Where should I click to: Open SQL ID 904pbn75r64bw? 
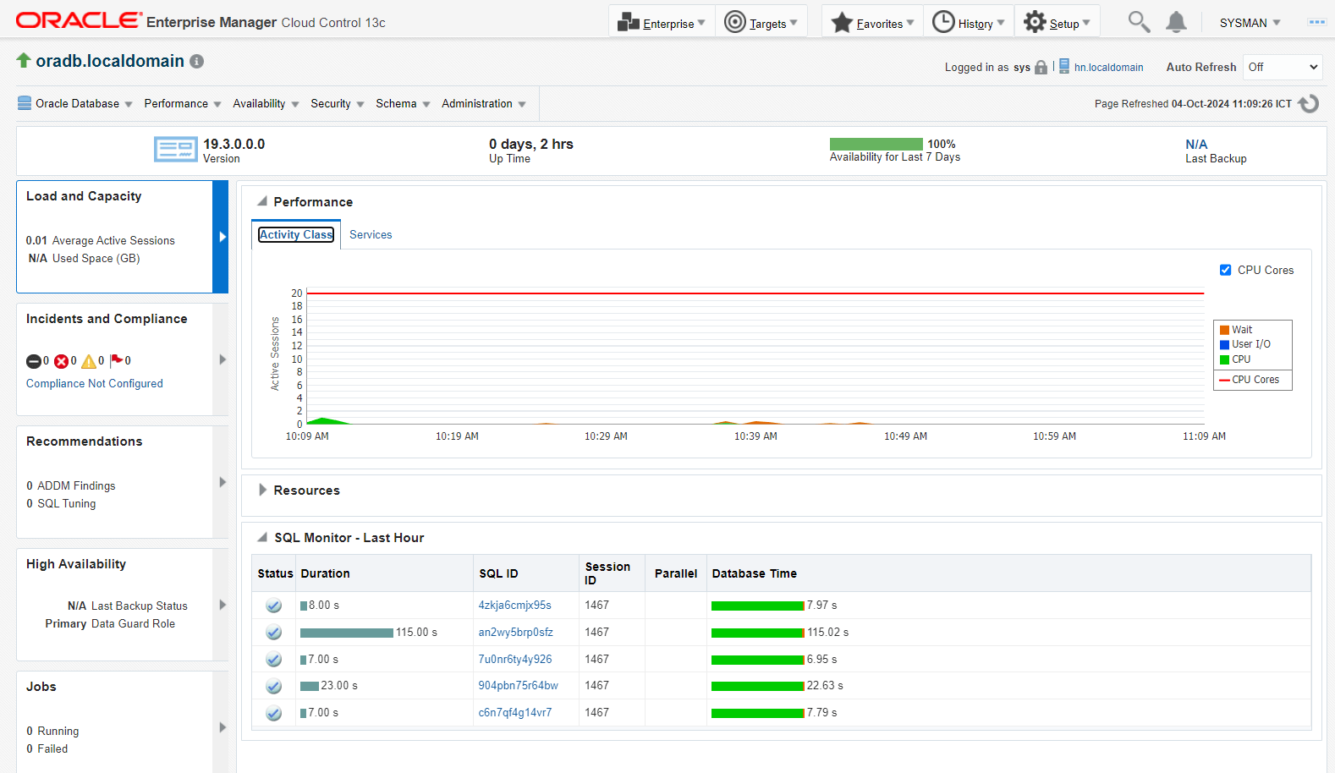point(518,685)
